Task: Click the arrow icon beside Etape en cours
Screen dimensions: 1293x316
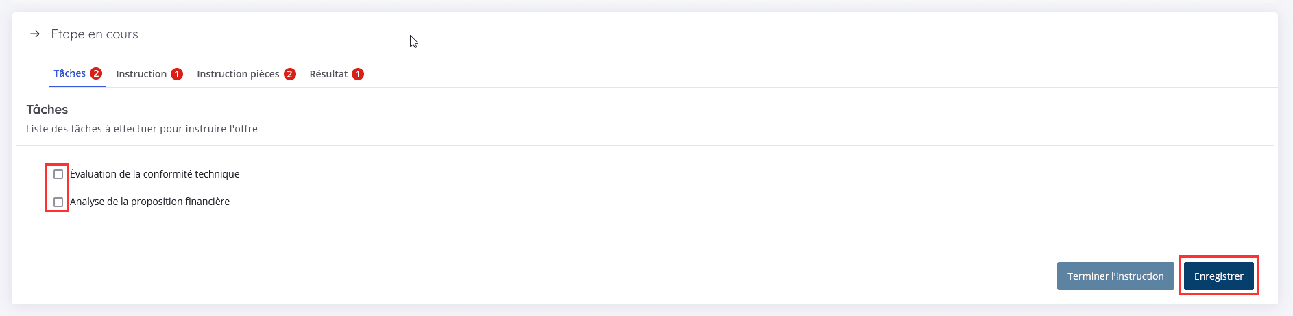Action: coord(35,34)
